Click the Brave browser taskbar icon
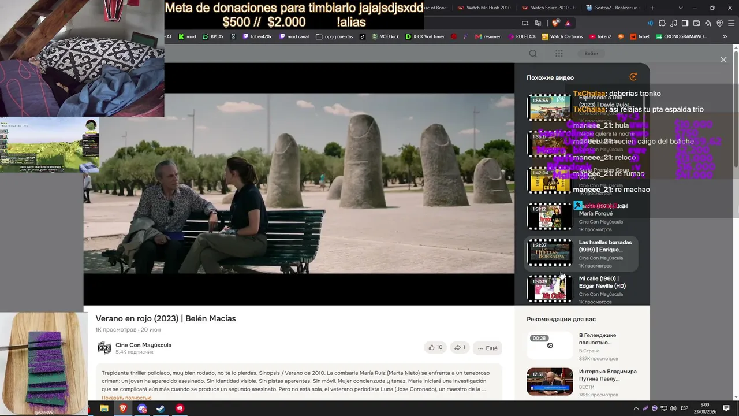739x416 pixels. (123, 408)
